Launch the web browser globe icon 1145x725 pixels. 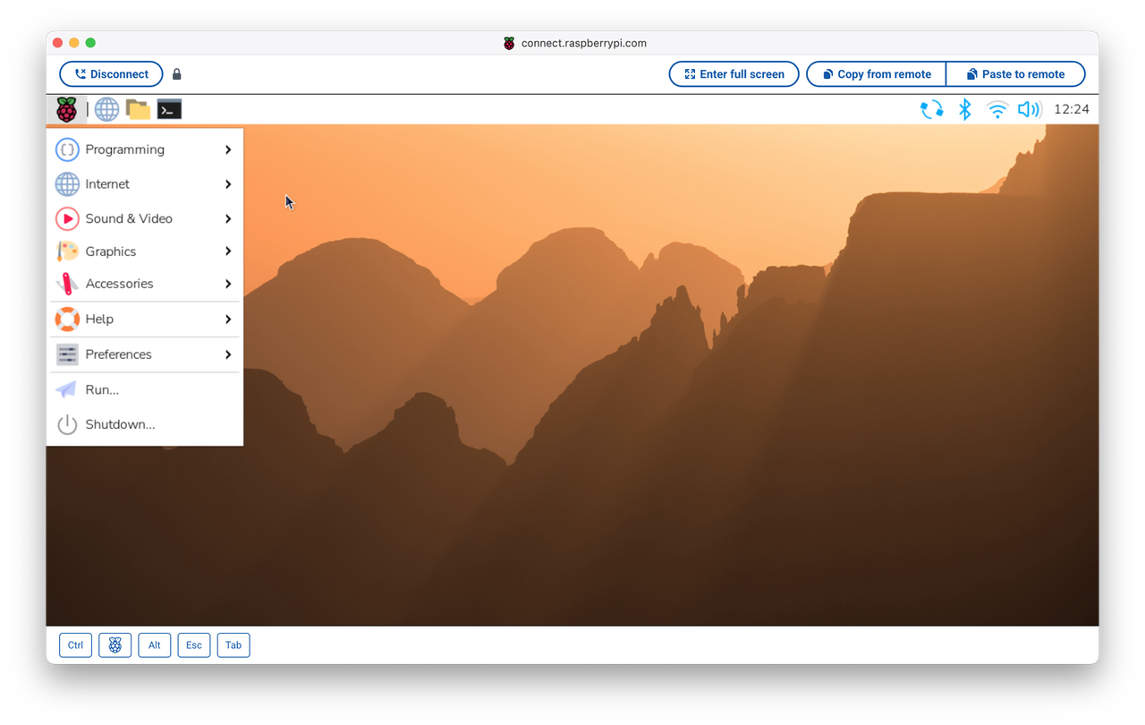(106, 108)
